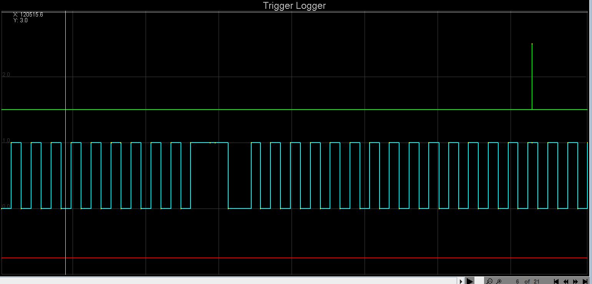Click the Trigger Logger title

tap(294, 6)
